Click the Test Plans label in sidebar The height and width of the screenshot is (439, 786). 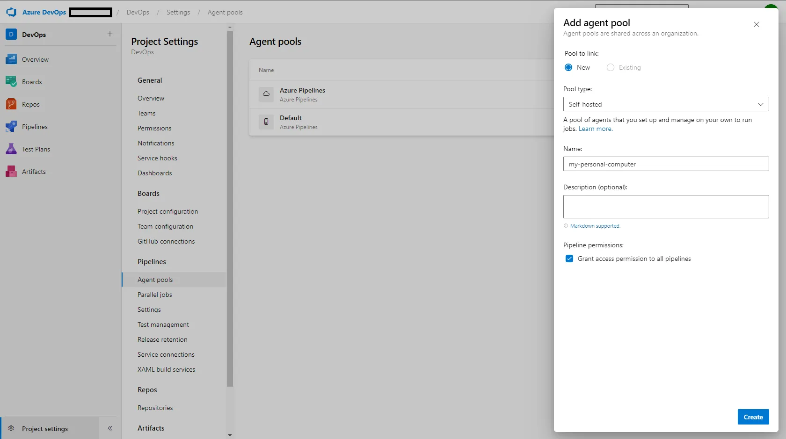pos(36,149)
